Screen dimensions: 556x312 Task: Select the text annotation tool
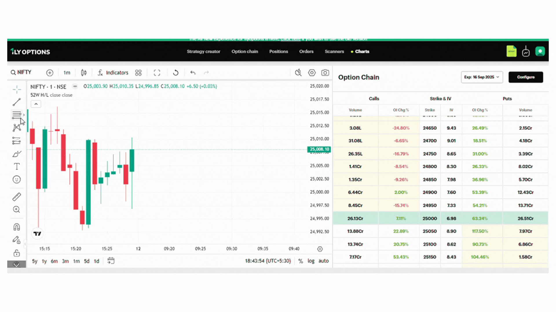(17, 166)
